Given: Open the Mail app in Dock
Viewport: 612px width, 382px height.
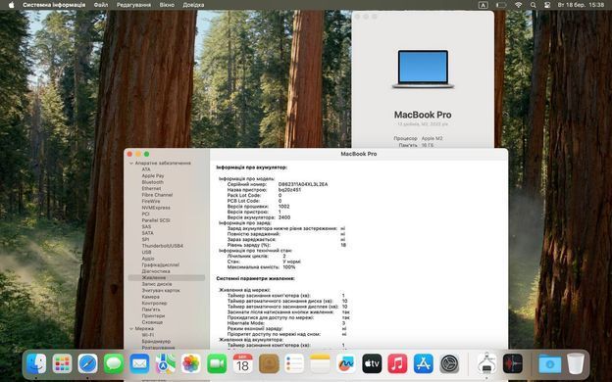Looking at the screenshot, I should (x=139, y=364).
